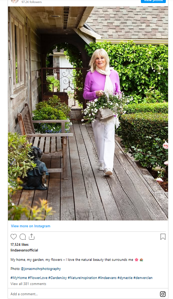Click the #dynastie hashtag

[x=125, y=278]
